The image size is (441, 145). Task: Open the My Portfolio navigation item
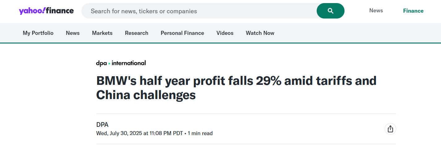click(x=38, y=33)
